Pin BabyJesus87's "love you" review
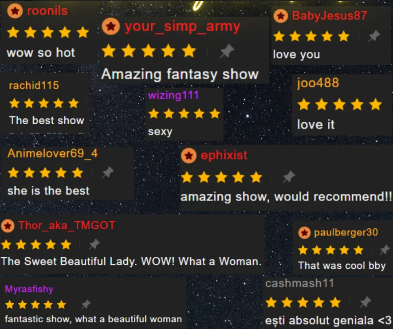This screenshot has width=393, height=329. [x=374, y=36]
